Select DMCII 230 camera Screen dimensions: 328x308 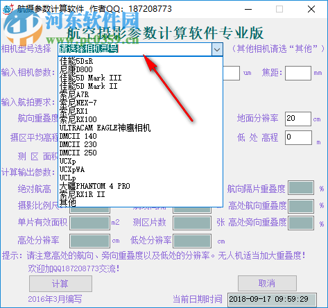point(140,144)
